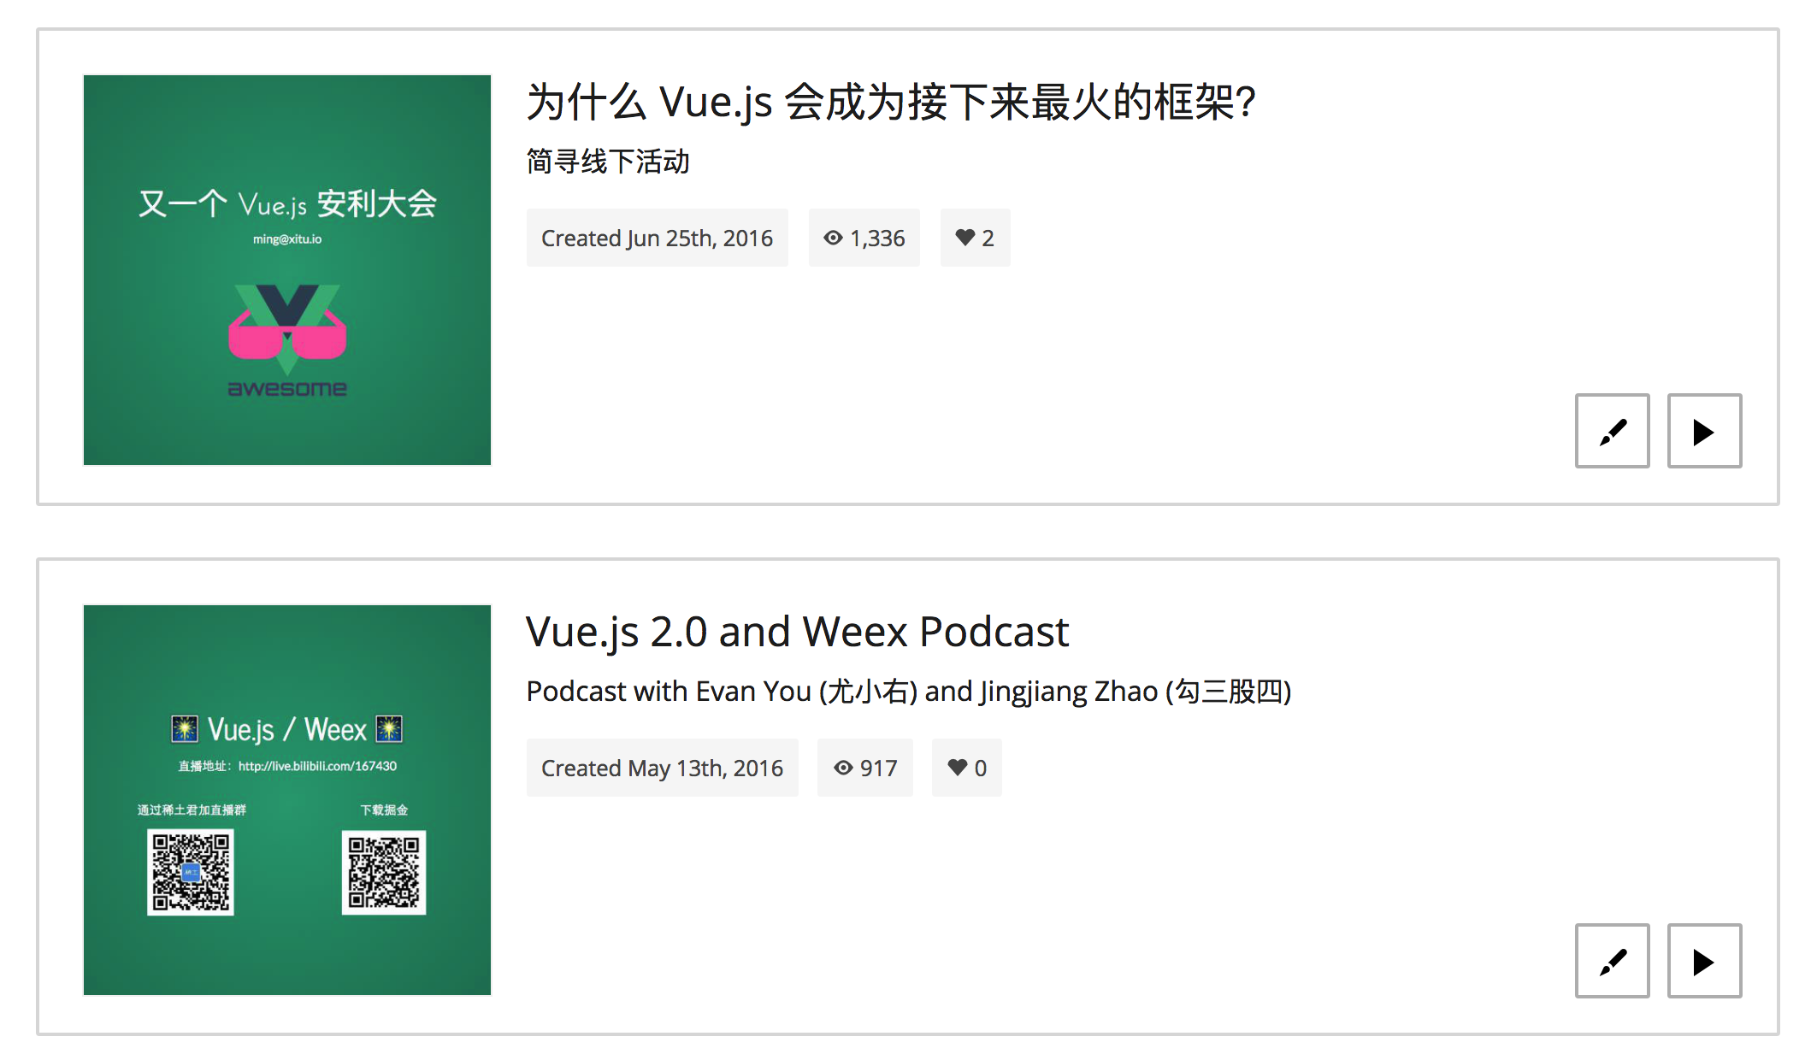
Task: Click the heart icon showing 2 likes
Action: [x=965, y=238]
